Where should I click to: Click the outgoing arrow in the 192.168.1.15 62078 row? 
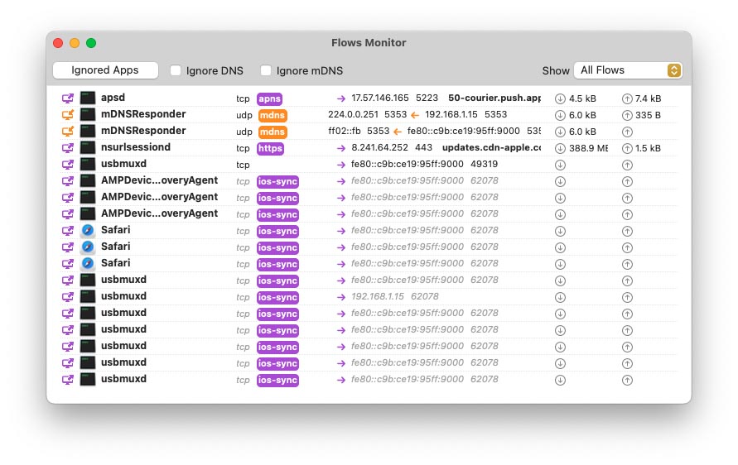click(341, 297)
